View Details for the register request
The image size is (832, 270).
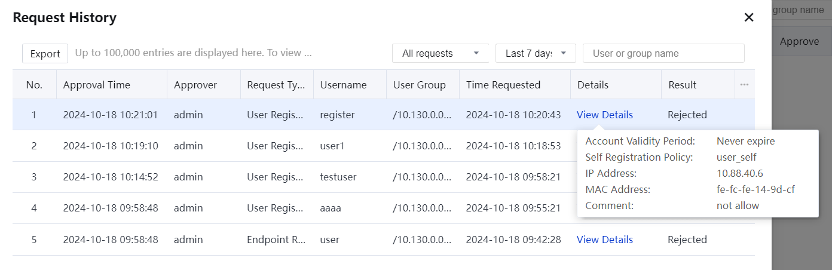[x=604, y=115]
